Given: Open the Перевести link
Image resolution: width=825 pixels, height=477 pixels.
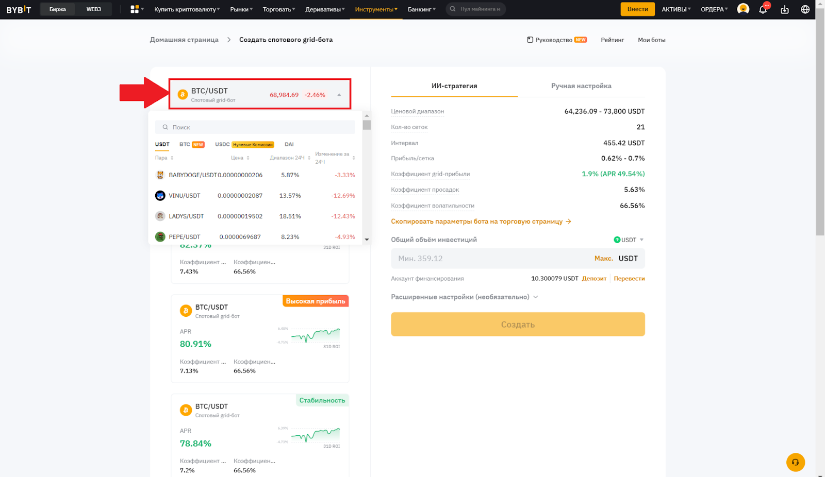Looking at the screenshot, I should click(x=629, y=279).
